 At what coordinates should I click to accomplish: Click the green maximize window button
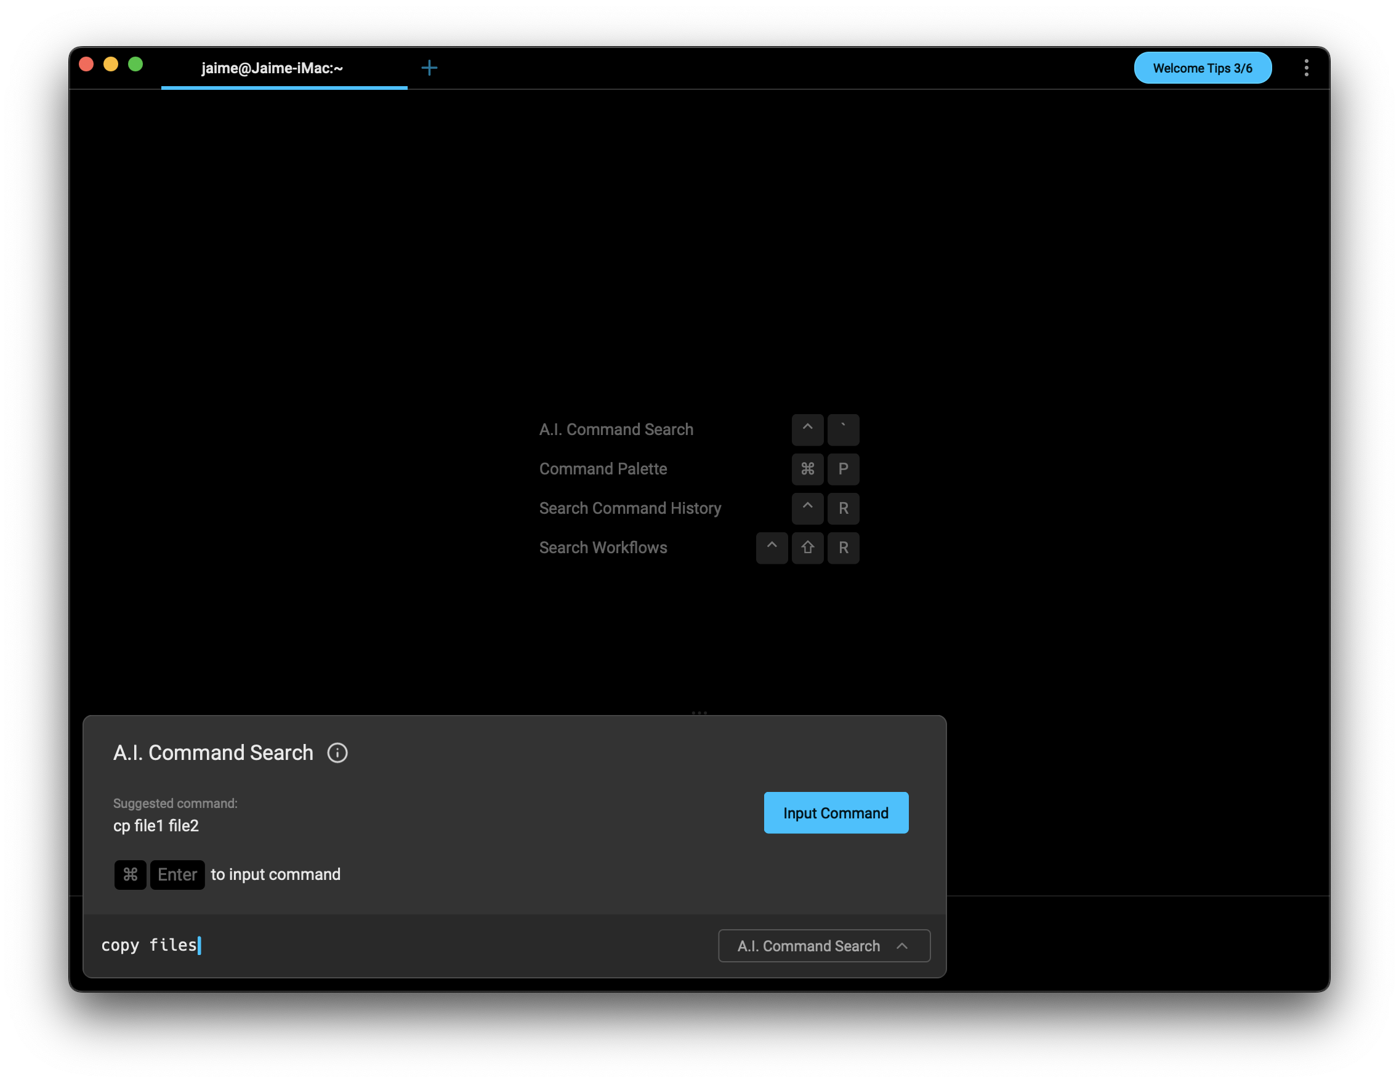pos(135,65)
